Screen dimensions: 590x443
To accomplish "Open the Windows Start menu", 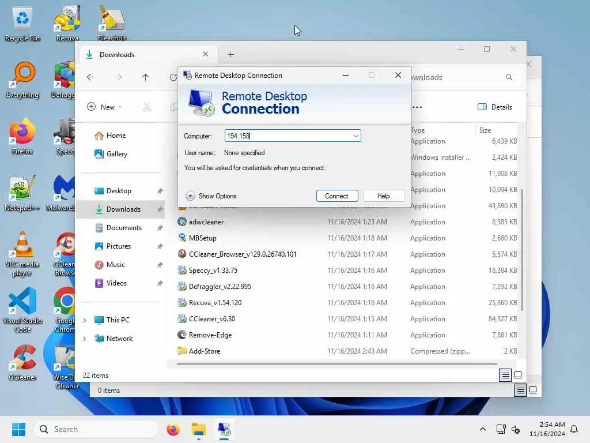I will click(18, 429).
